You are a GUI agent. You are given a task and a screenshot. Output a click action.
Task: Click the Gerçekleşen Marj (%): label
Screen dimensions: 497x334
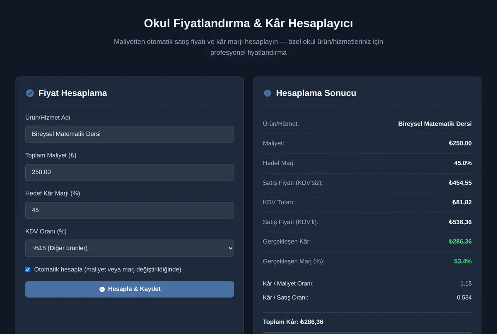coord(294,261)
